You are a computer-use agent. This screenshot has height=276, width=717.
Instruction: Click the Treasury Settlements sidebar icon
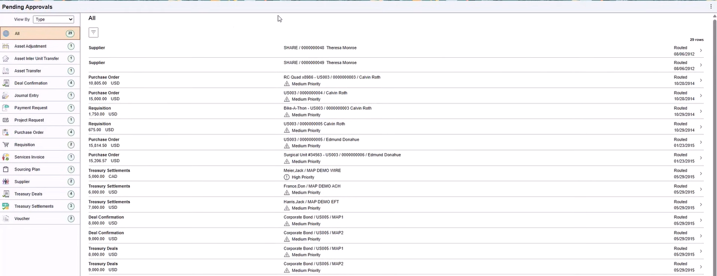[x=6, y=206]
